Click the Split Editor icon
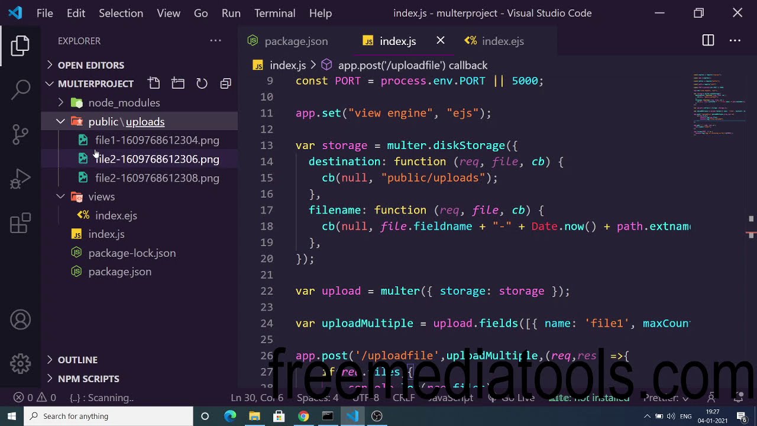 [708, 41]
